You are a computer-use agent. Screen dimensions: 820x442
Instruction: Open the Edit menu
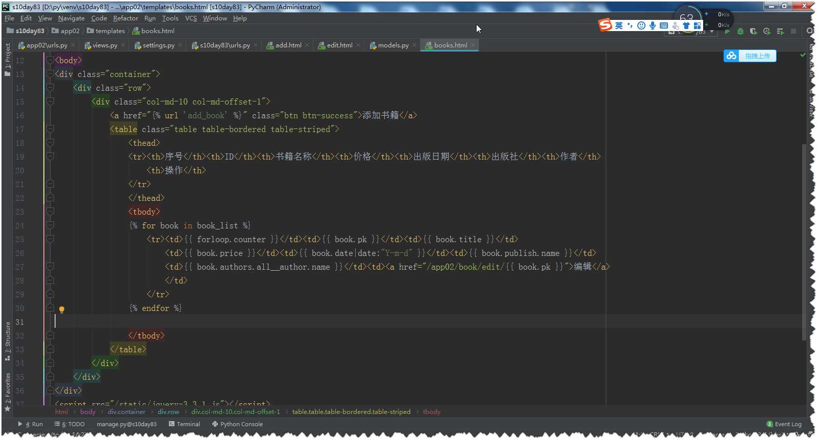[x=26, y=18]
